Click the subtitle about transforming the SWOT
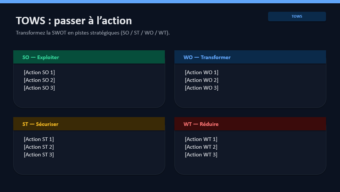Image resolution: width=340 pixels, height=192 pixels. 93,33
